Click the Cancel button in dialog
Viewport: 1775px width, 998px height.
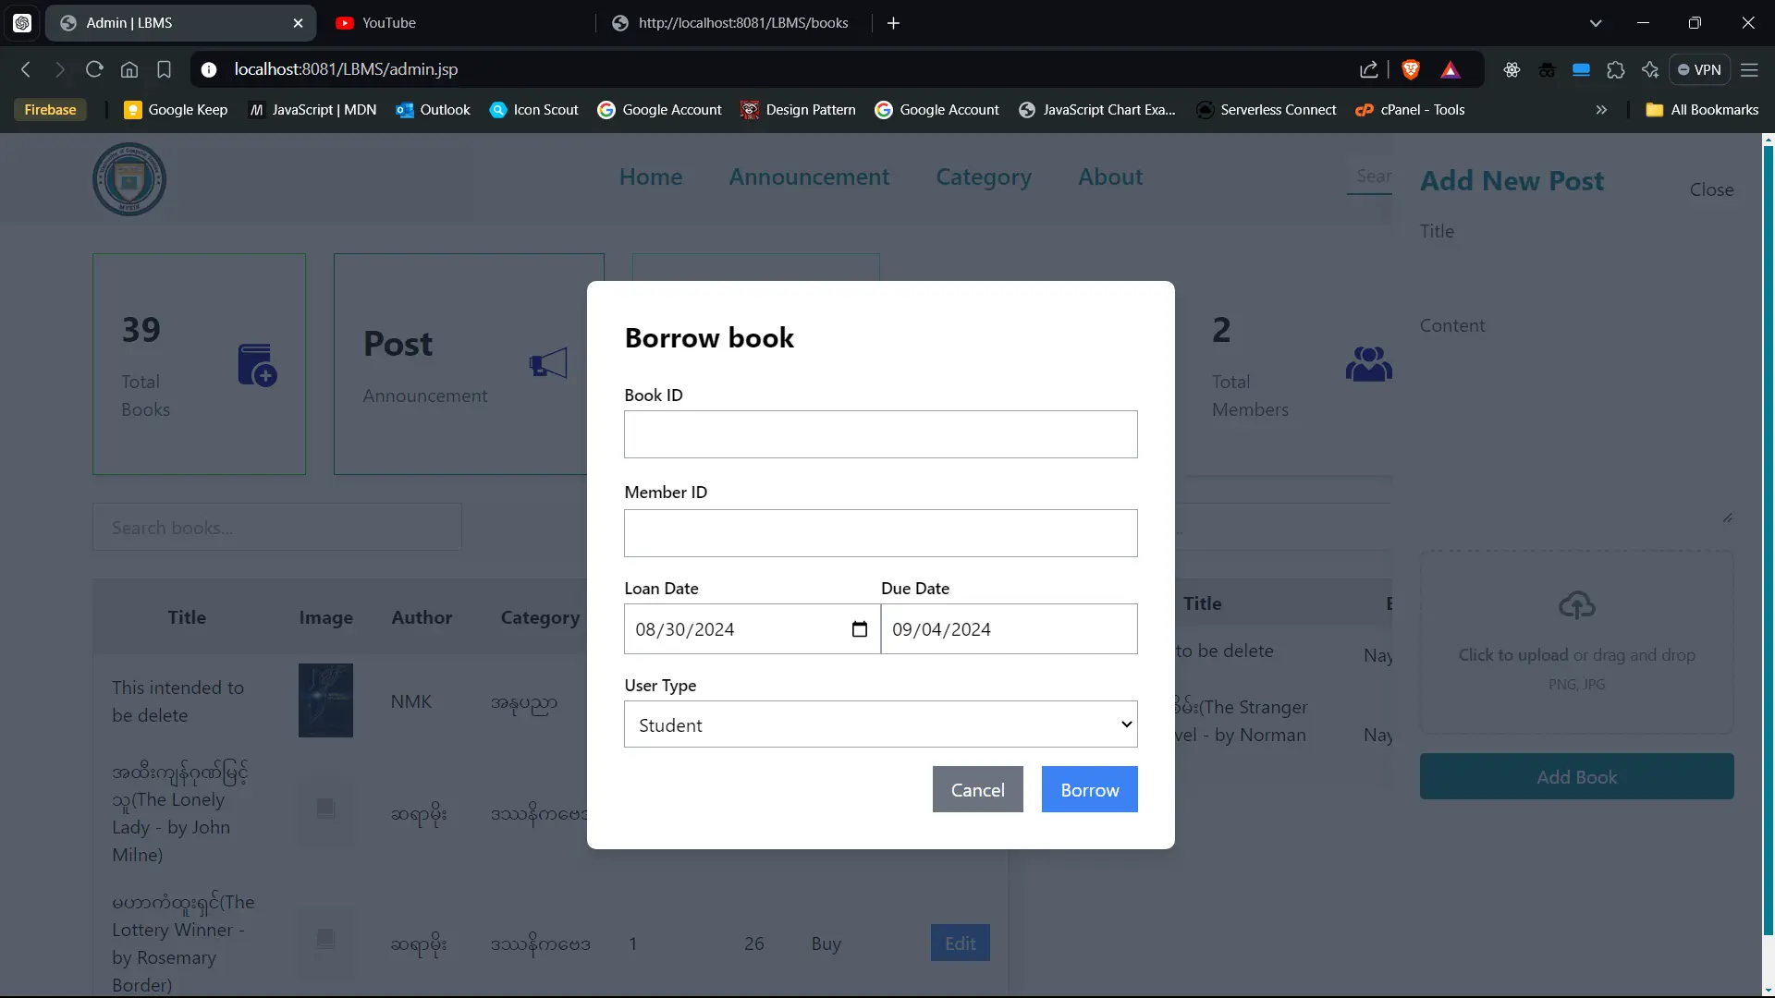(x=977, y=789)
